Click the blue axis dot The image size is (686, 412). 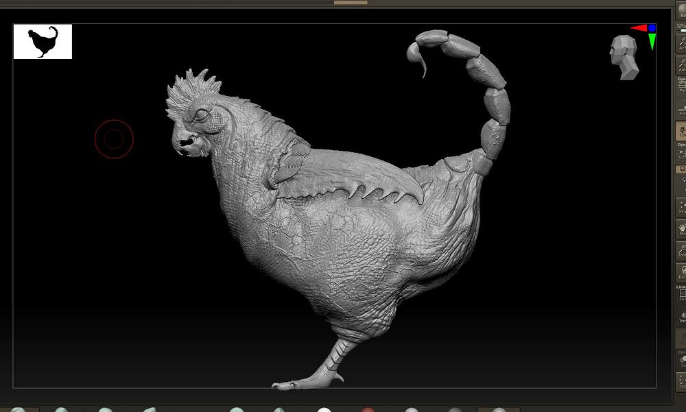(x=652, y=28)
